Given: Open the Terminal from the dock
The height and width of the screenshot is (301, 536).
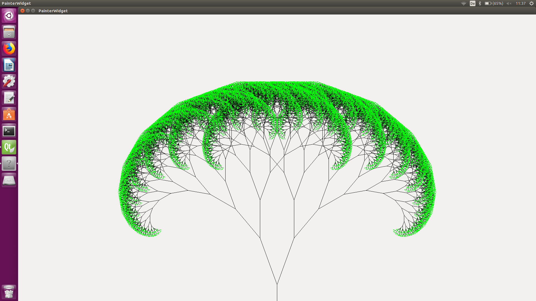Looking at the screenshot, I should pos(9,131).
